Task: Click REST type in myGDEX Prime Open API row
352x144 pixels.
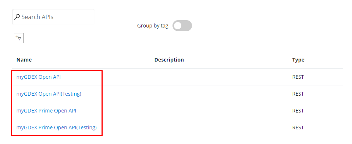Action: [298, 111]
